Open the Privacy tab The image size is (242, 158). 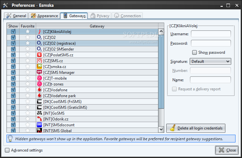tap(100, 16)
